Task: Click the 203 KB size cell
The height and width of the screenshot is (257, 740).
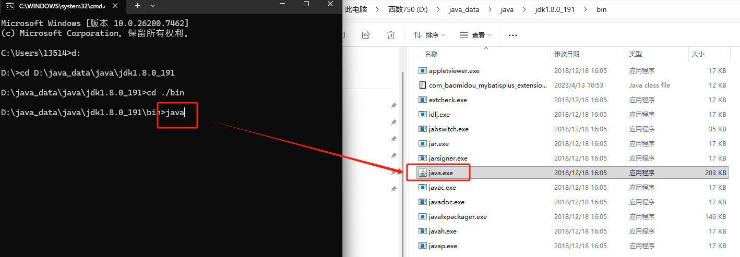Action: click(715, 173)
